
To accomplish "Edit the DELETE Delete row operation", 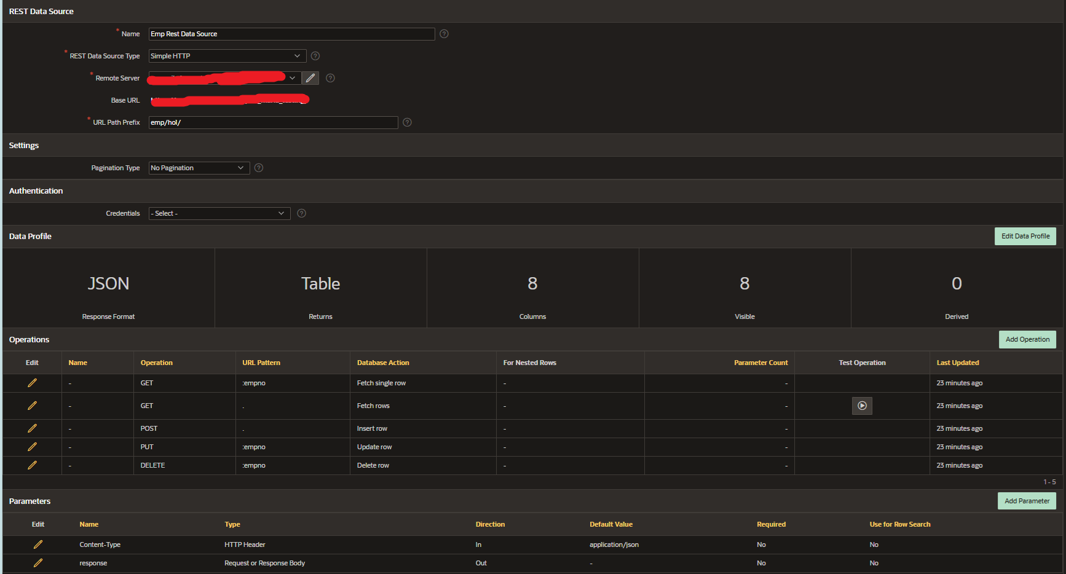I will 32,465.
